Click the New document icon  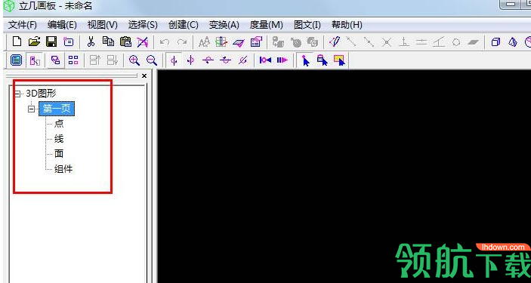pyautogui.click(x=17, y=42)
